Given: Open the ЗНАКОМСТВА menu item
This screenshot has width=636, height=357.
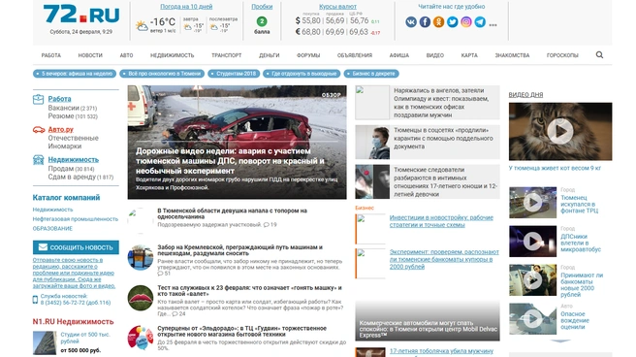Looking at the screenshot, I should (512, 55).
